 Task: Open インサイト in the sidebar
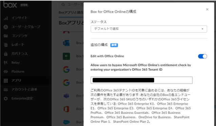pyautogui.click(x=19, y=18)
